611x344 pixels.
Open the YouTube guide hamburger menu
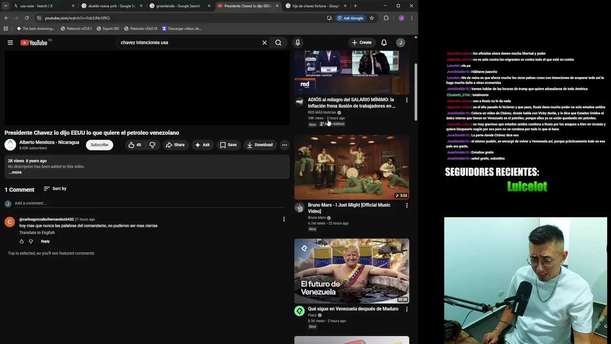(10, 43)
